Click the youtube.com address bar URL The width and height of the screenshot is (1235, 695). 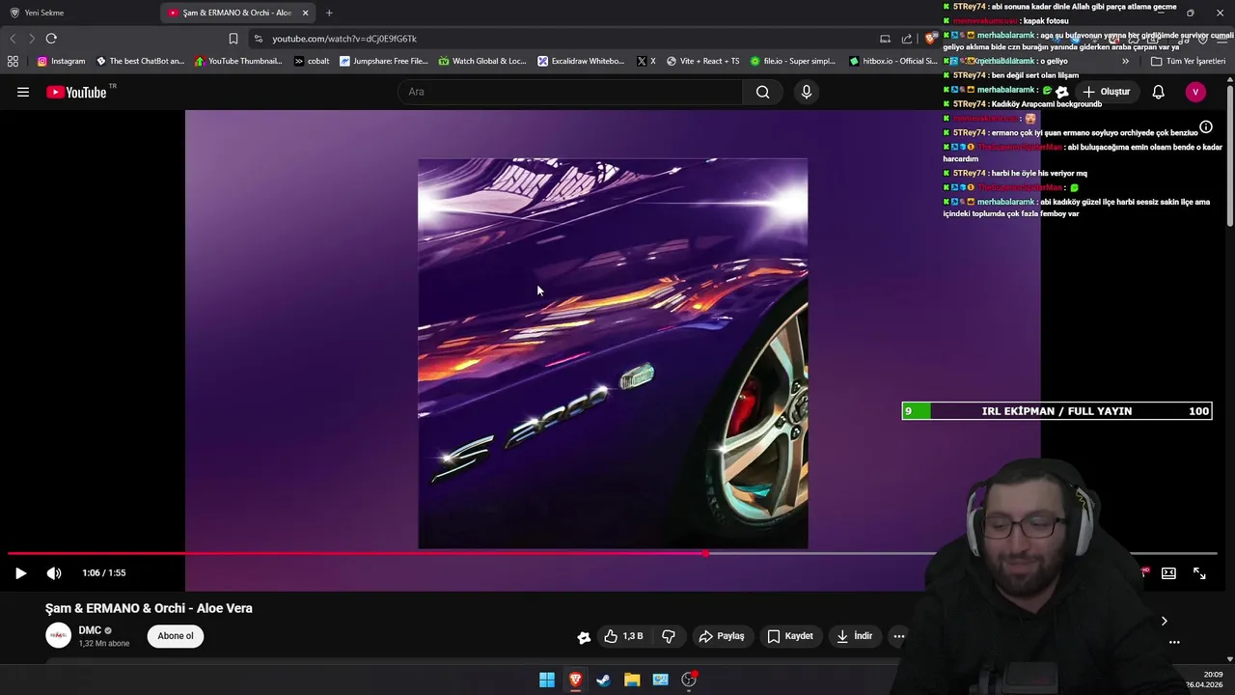point(344,39)
